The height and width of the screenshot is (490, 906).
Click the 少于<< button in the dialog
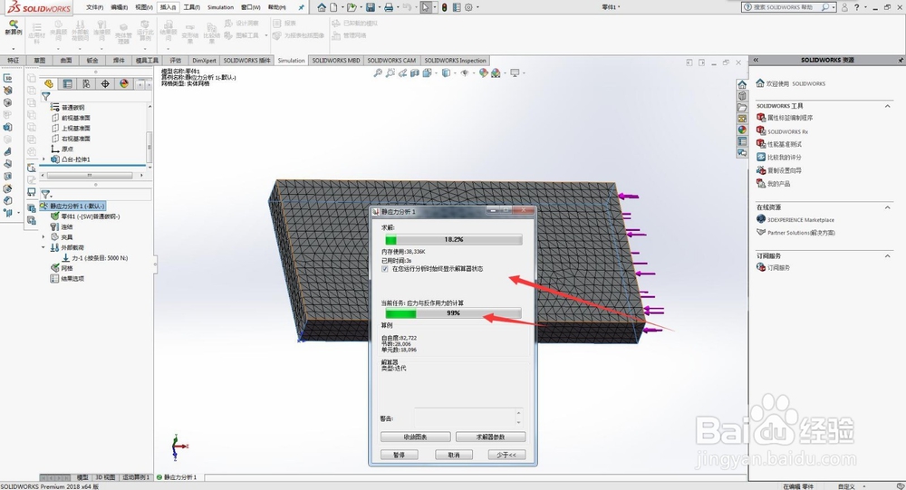tap(506, 455)
